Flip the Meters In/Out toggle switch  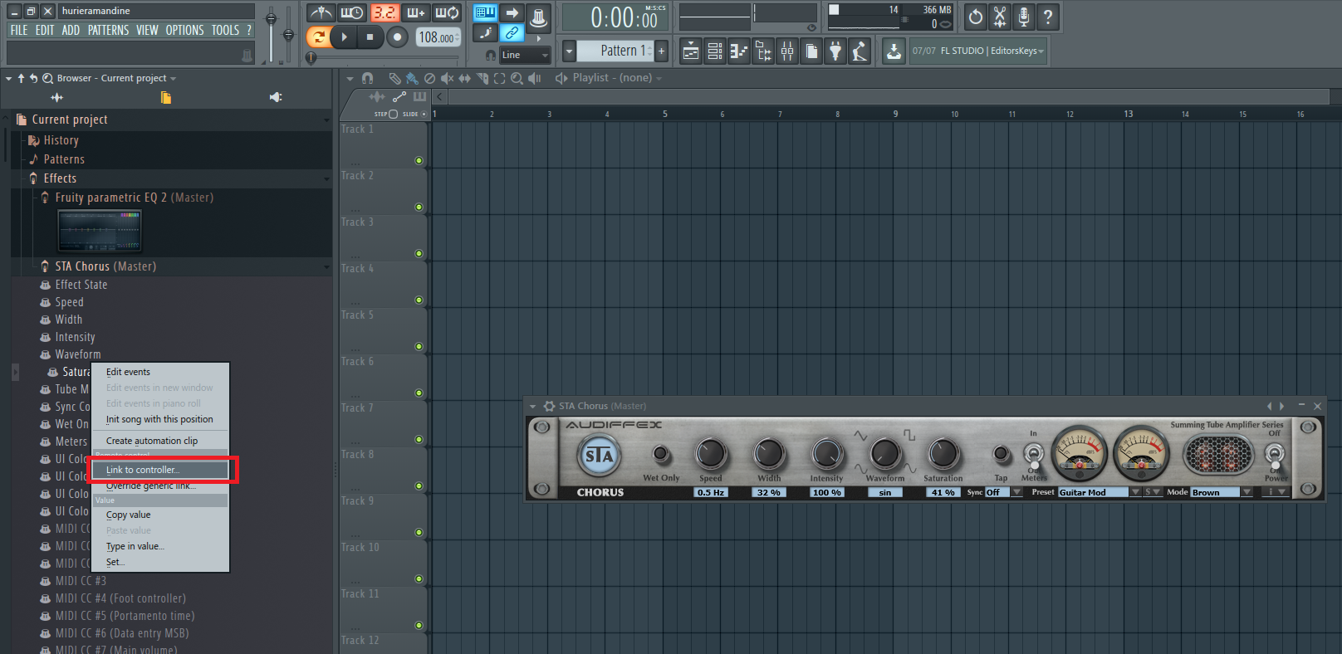(1033, 454)
